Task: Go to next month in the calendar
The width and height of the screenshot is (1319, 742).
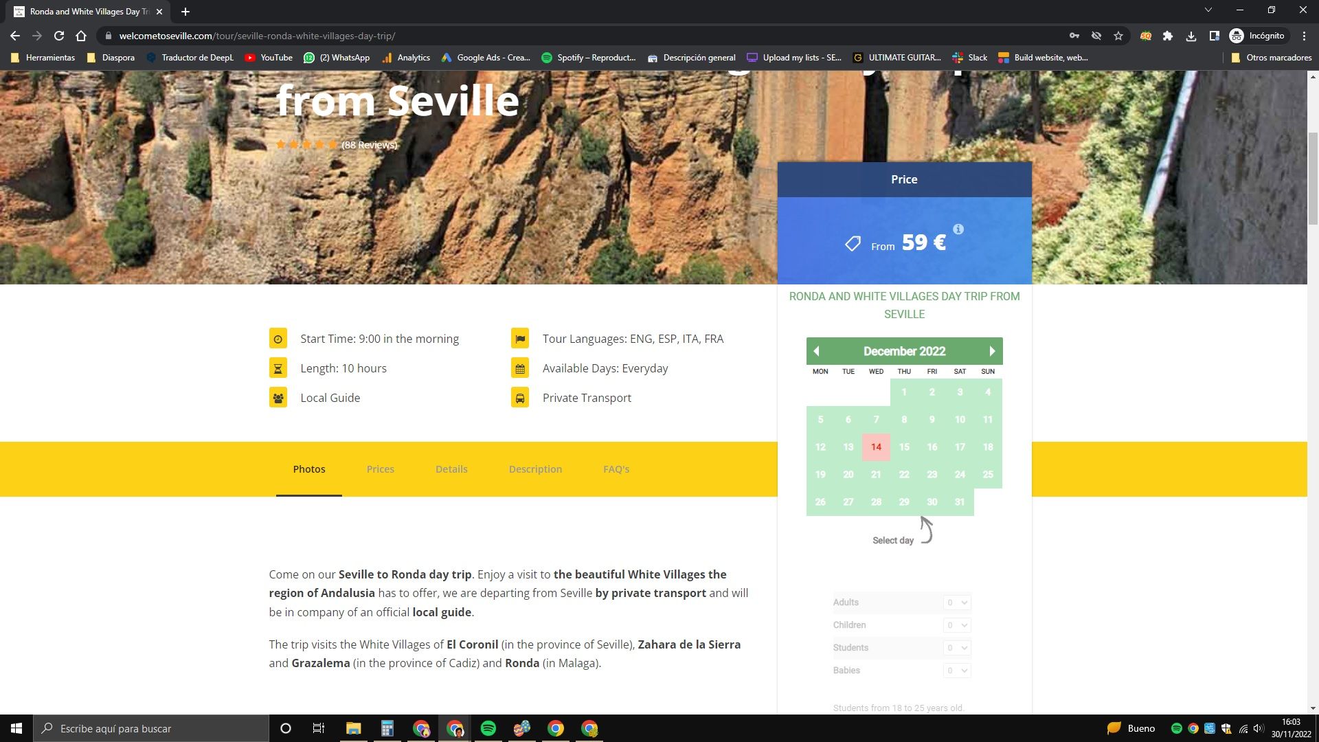Action: coord(992,351)
